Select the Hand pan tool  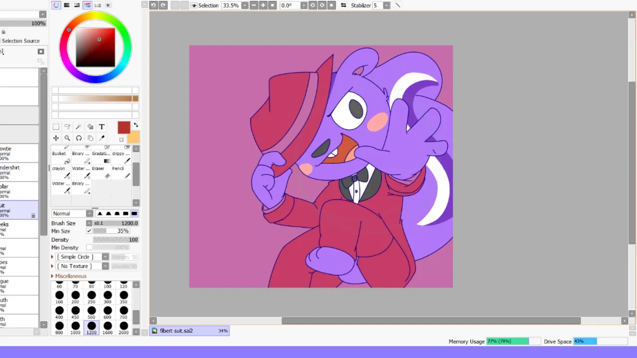click(x=90, y=138)
